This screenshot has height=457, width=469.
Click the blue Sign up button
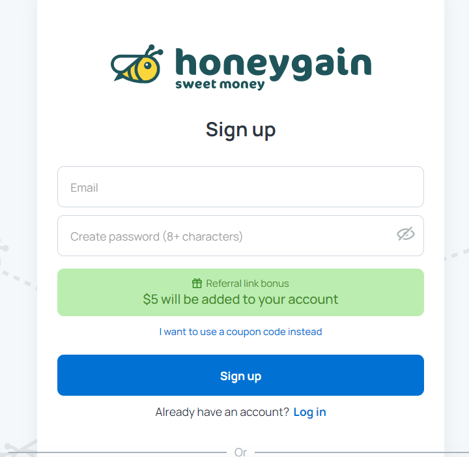(x=240, y=375)
